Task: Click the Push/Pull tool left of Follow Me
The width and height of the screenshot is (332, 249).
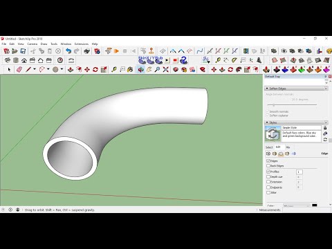Action: click(71, 69)
